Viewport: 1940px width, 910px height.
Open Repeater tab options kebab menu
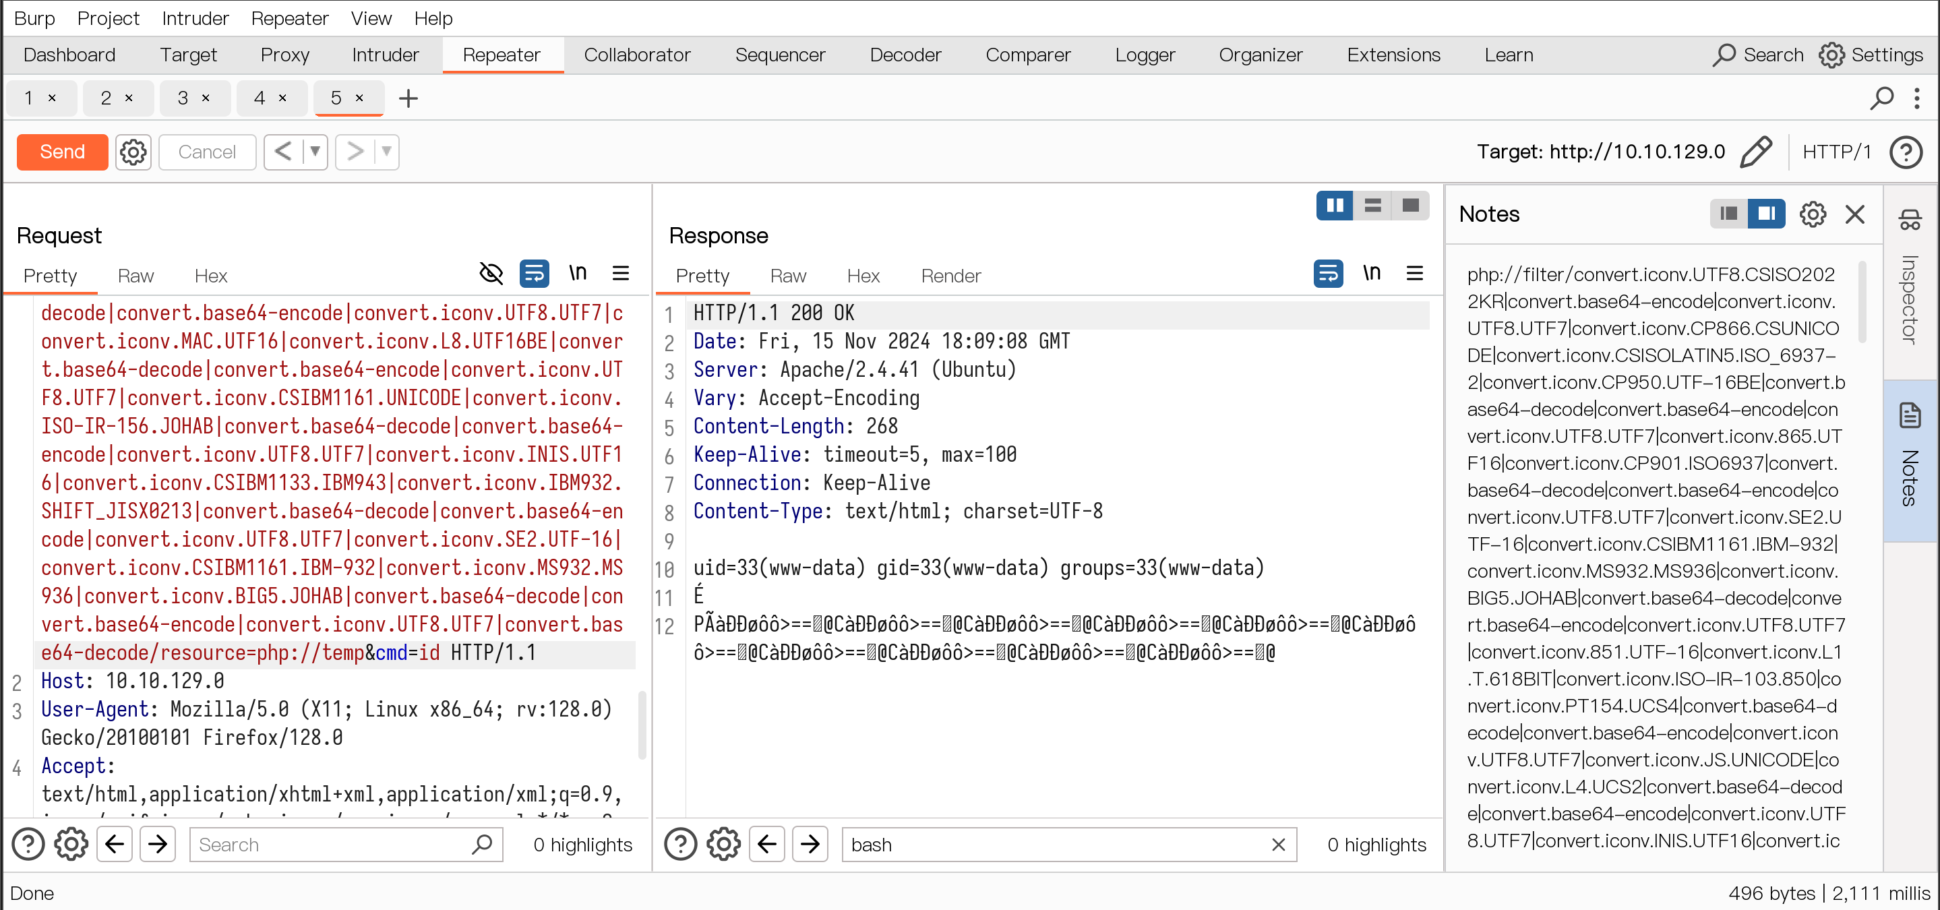(1916, 98)
